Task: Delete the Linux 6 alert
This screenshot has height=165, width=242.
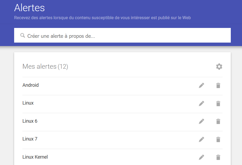Action: 218,121
